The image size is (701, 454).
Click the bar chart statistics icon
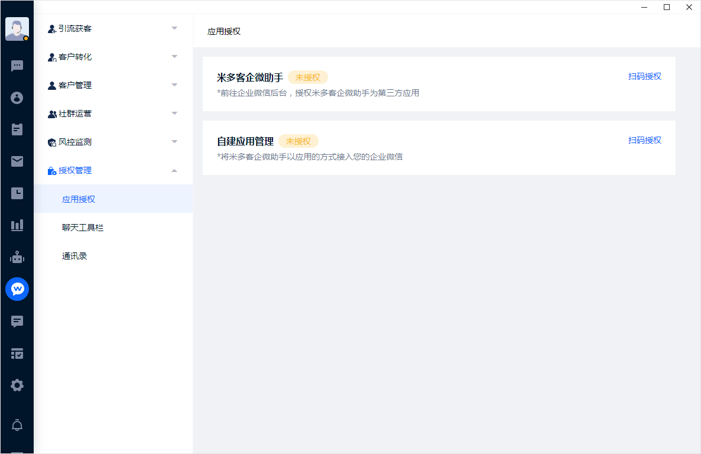[17, 225]
